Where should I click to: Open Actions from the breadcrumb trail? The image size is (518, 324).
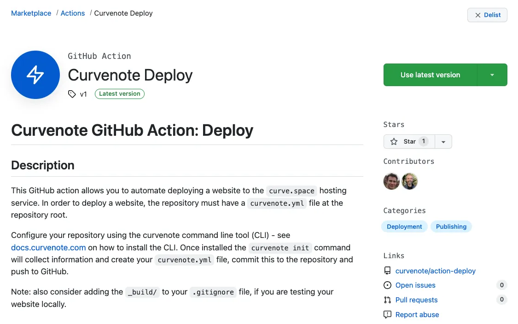pyautogui.click(x=72, y=13)
